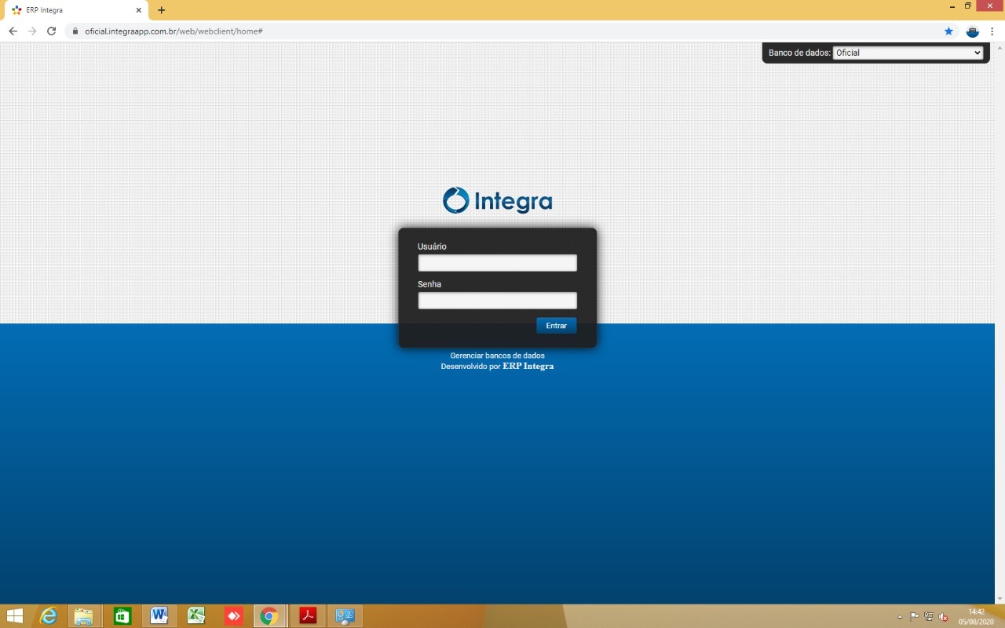The image size is (1005, 628).
Task: Open the Windows Start button
Action: click(15, 616)
